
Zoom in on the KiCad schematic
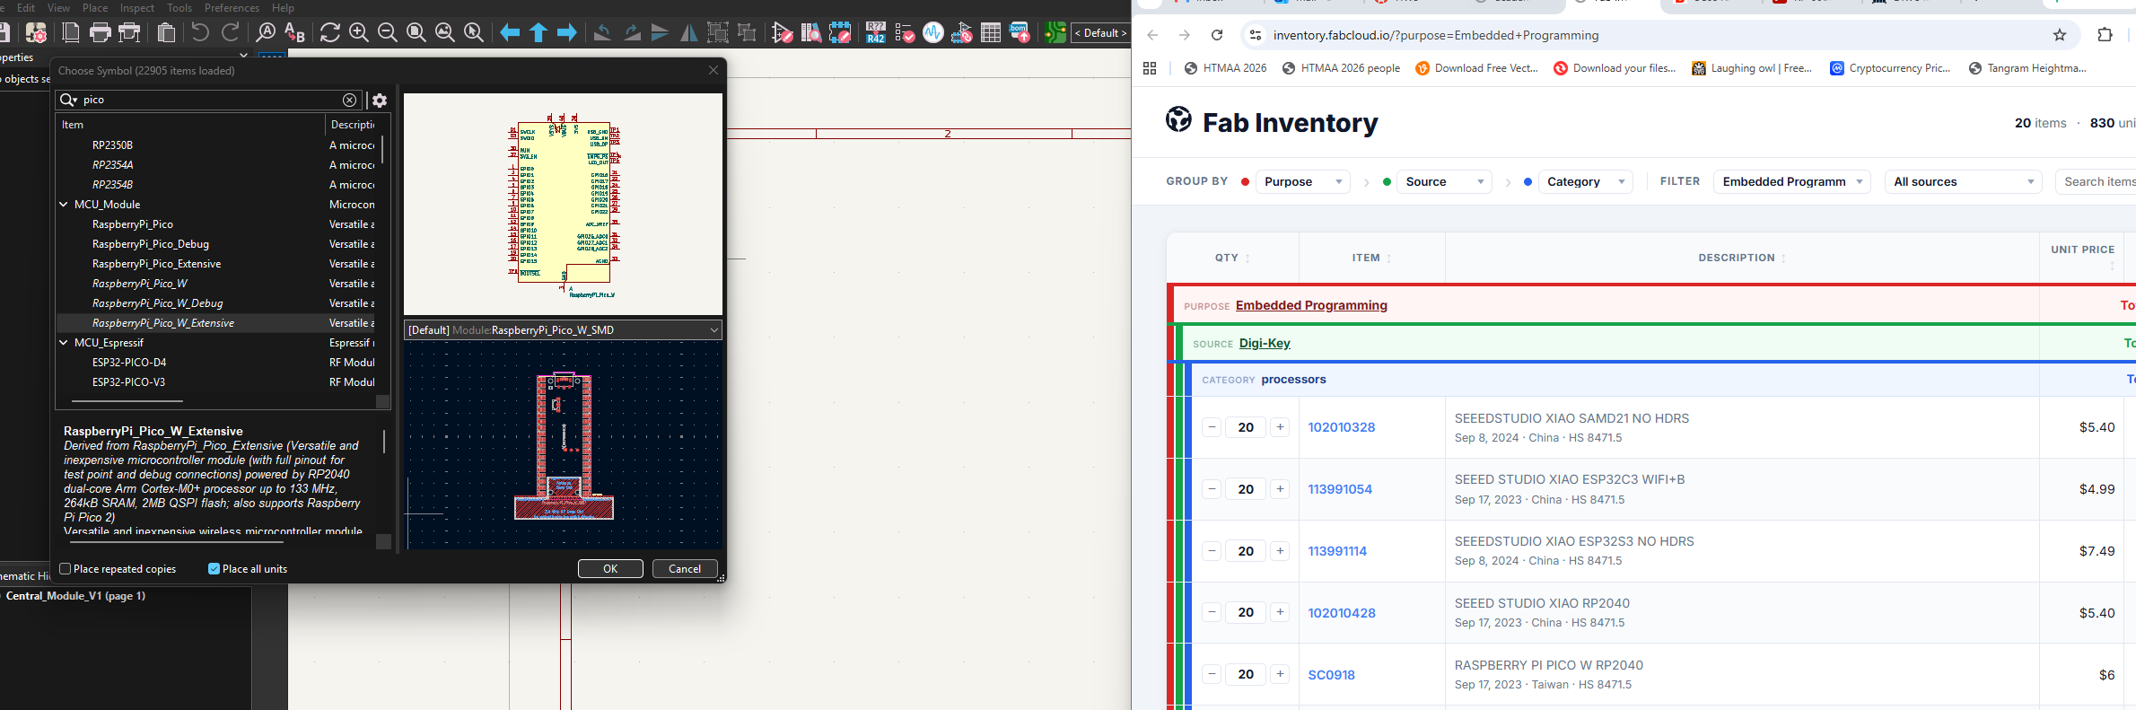(x=359, y=33)
